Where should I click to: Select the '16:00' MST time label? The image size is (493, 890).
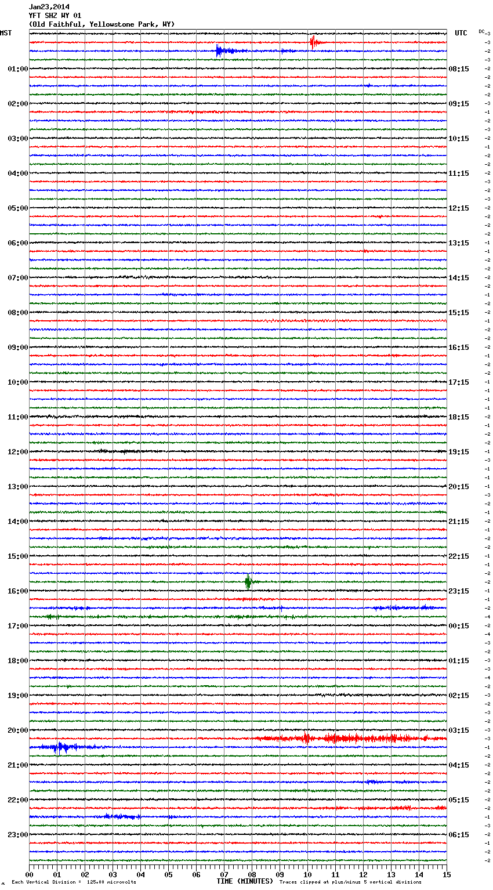point(18,591)
